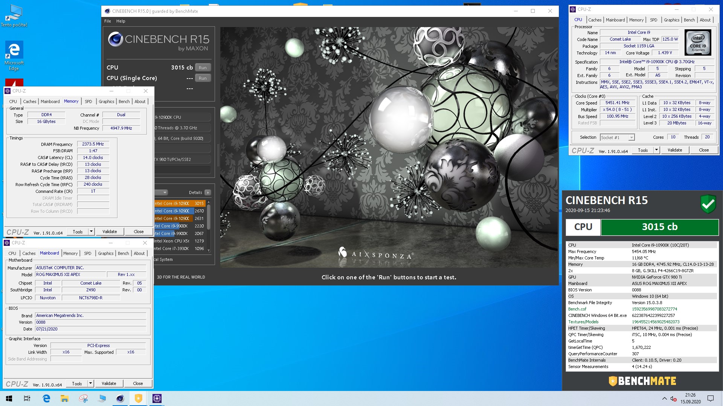This screenshot has height=406, width=723.
Task: Switch to SPD tab in Memory CPU-Z window
Action: (x=88, y=101)
